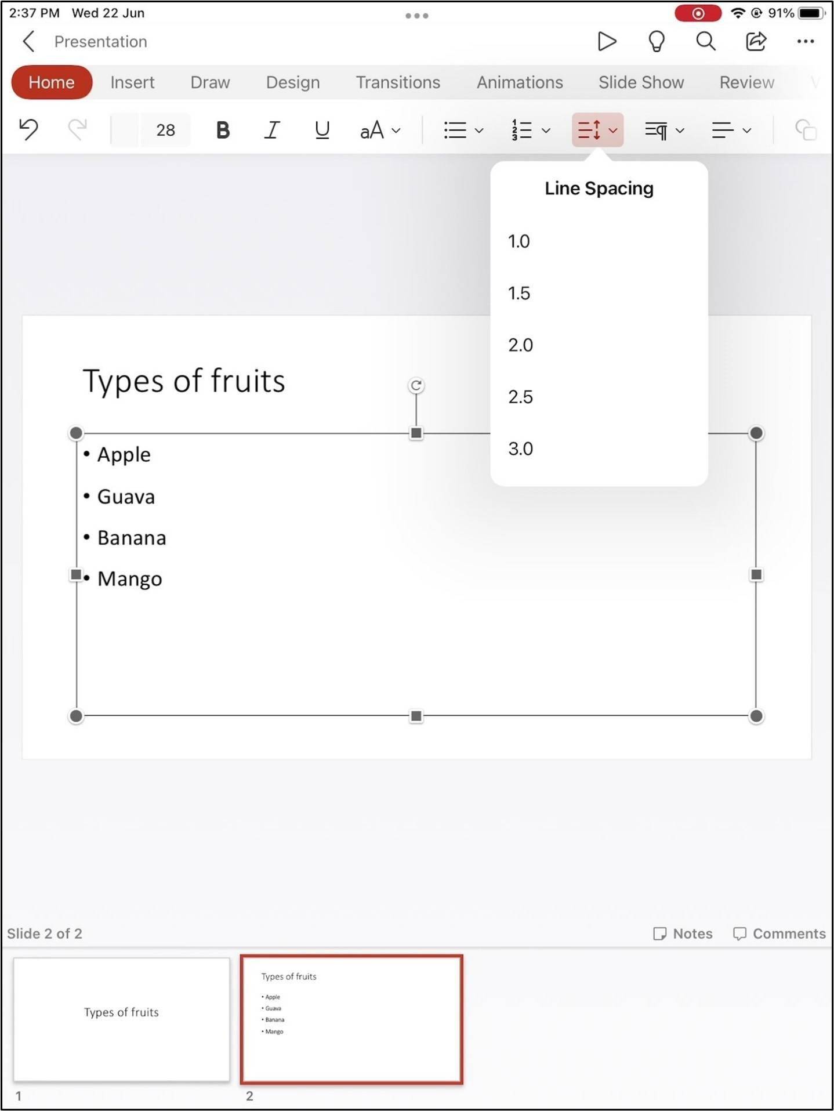
Task: Toggle italic formatting
Action: coord(272,130)
